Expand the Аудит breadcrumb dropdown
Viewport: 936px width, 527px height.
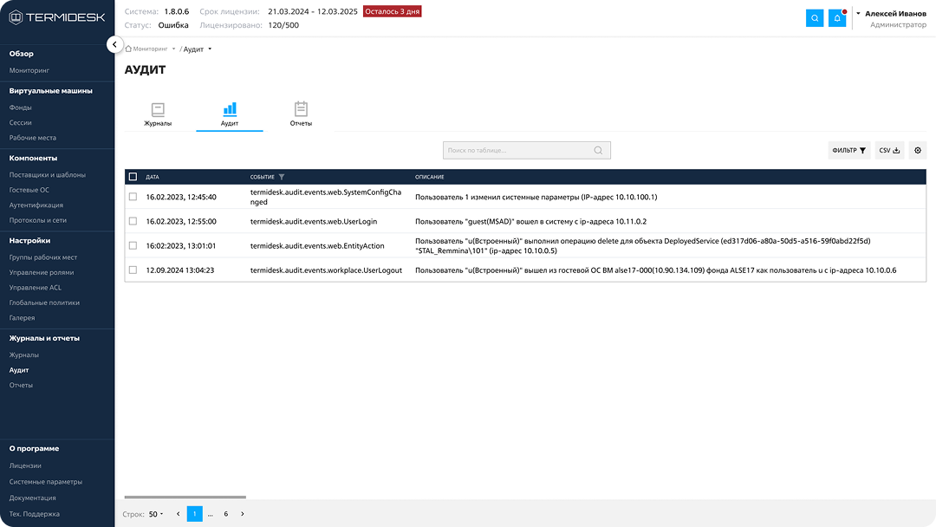[210, 49]
